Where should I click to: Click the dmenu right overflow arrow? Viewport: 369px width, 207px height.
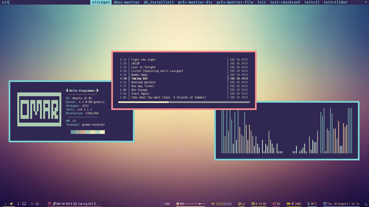tap(366, 2)
